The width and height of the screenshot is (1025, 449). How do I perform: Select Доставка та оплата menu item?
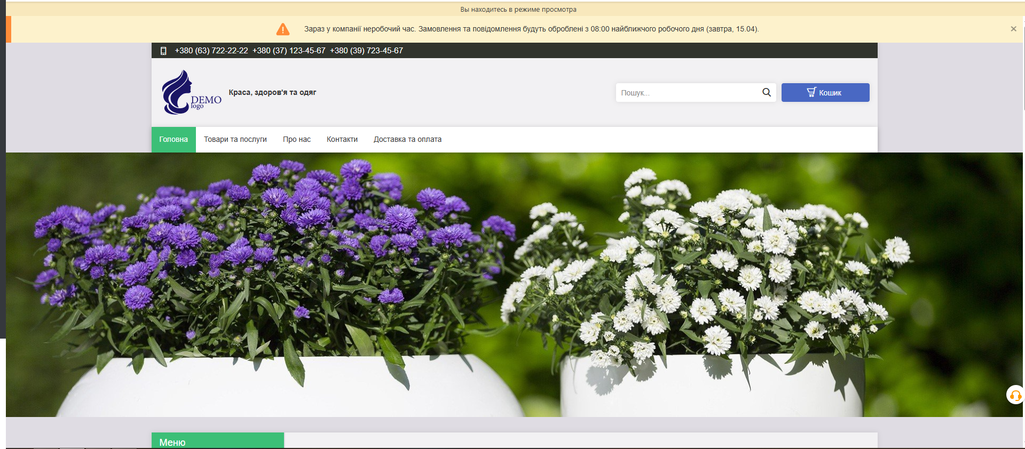point(407,139)
